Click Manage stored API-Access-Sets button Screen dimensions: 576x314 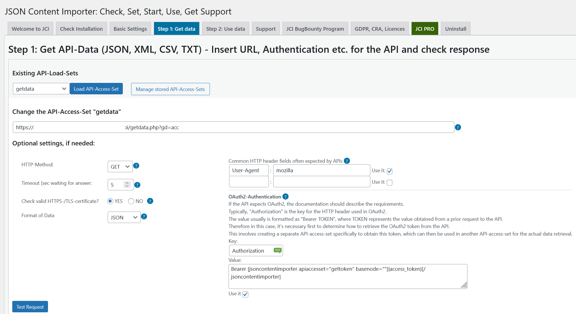(x=170, y=89)
